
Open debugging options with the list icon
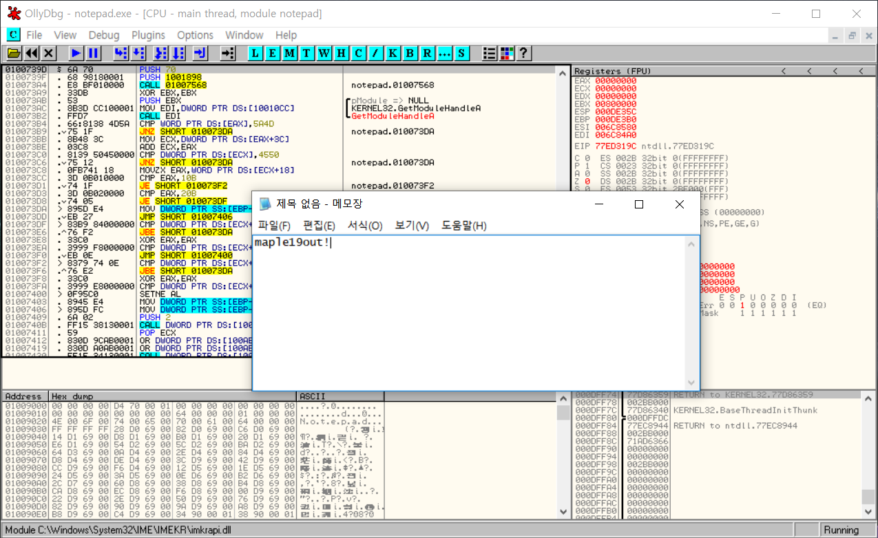(x=490, y=53)
